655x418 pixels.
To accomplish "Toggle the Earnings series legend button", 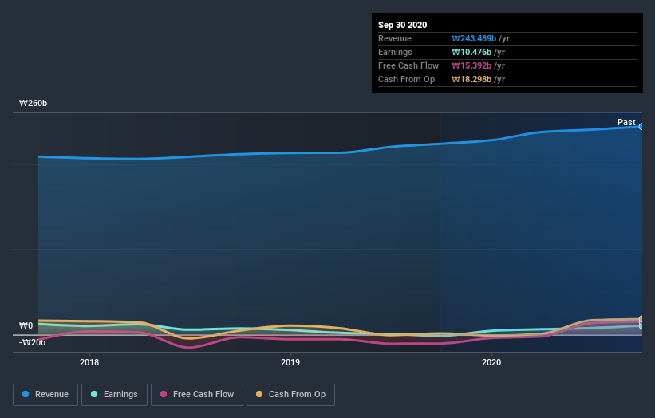I will coord(114,395).
